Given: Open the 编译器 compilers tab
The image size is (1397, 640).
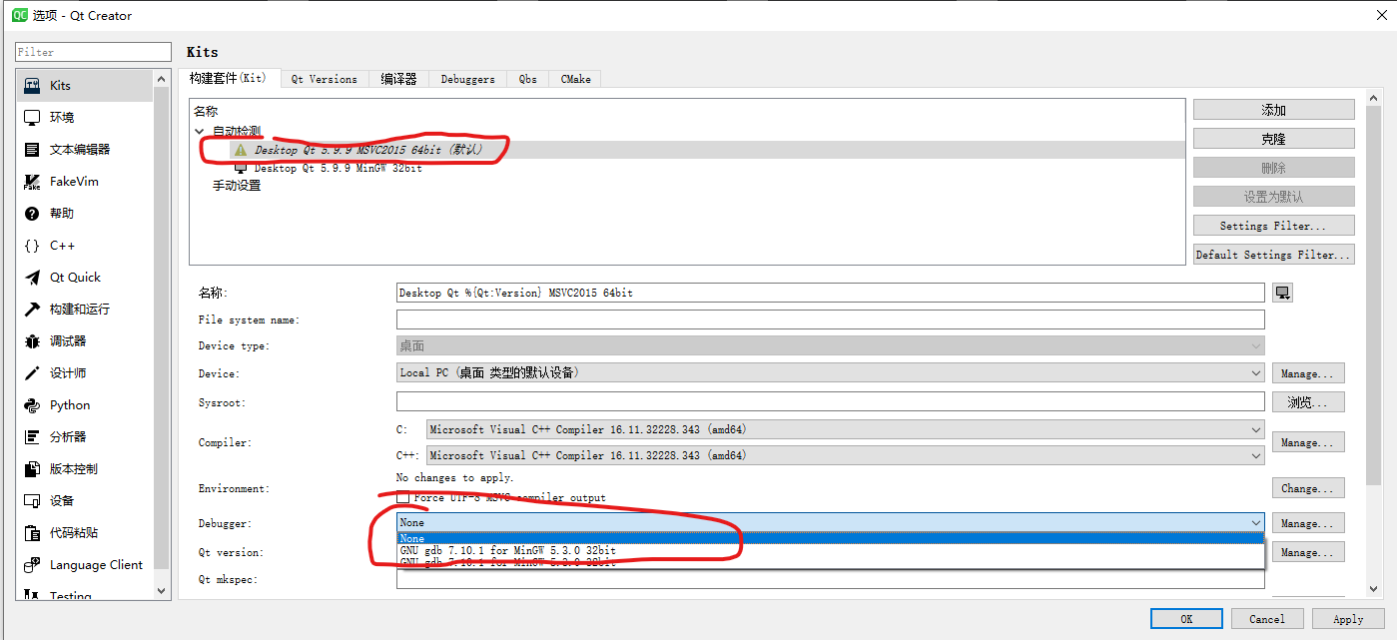Looking at the screenshot, I should click(x=398, y=79).
